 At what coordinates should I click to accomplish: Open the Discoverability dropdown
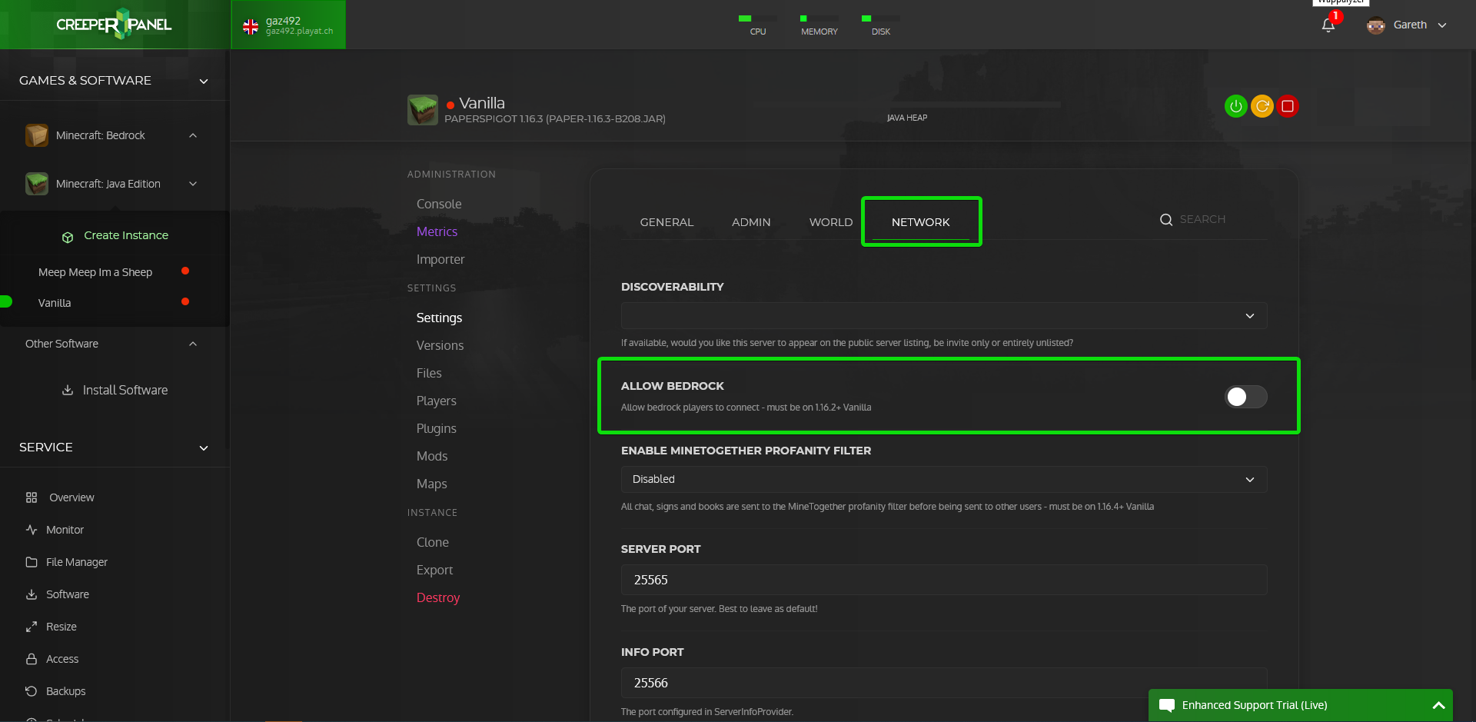944,316
